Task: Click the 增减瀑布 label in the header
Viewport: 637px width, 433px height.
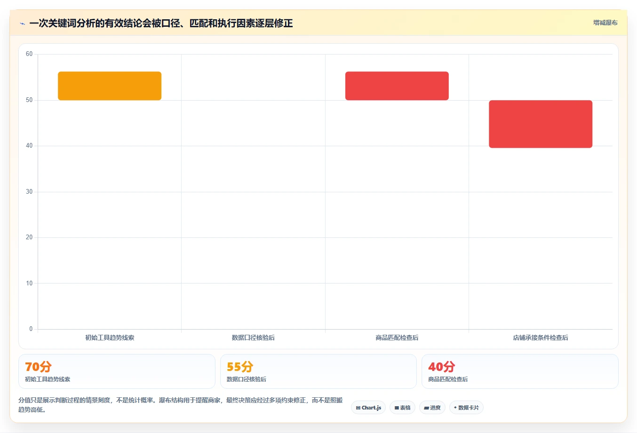Action: [605, 23]
